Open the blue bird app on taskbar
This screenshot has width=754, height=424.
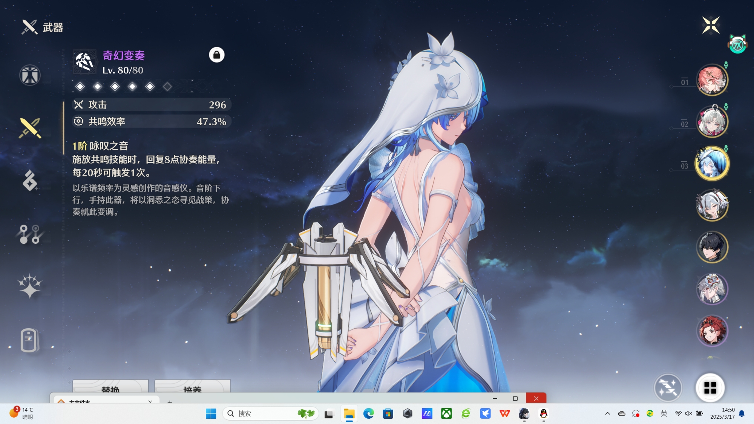tap(485, 413)
